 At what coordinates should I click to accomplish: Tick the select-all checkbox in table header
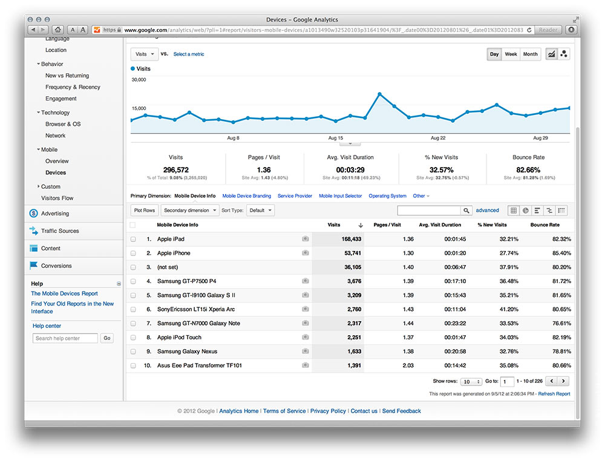click(132, 225)
